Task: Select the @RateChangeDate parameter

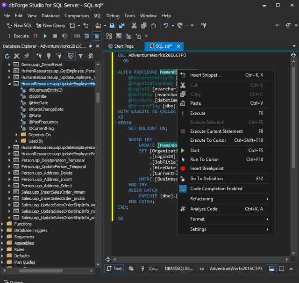Action: (46, 109)
